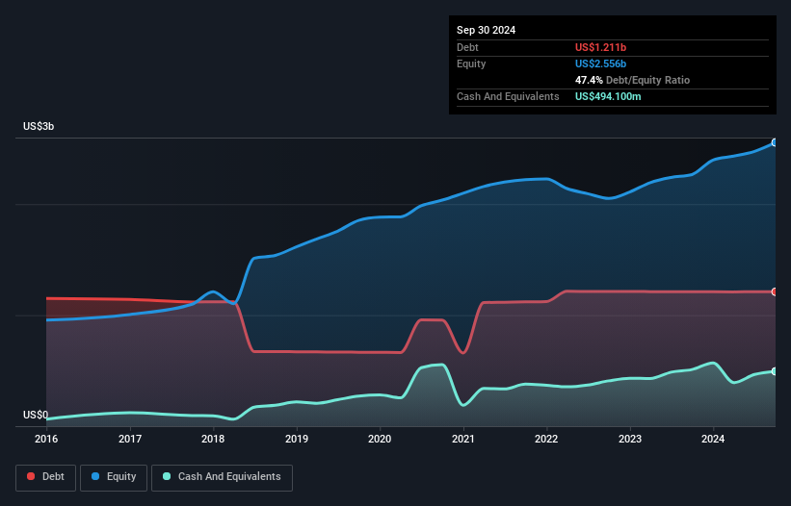Click the 2020 x-axis label
Viewport: 791px width, 506px height.
(x=380, y=439)
